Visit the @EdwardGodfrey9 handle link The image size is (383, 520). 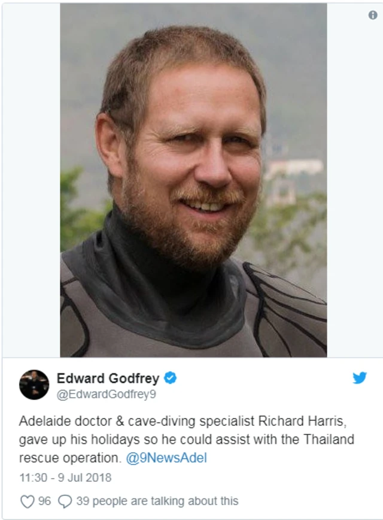[107, 394]
